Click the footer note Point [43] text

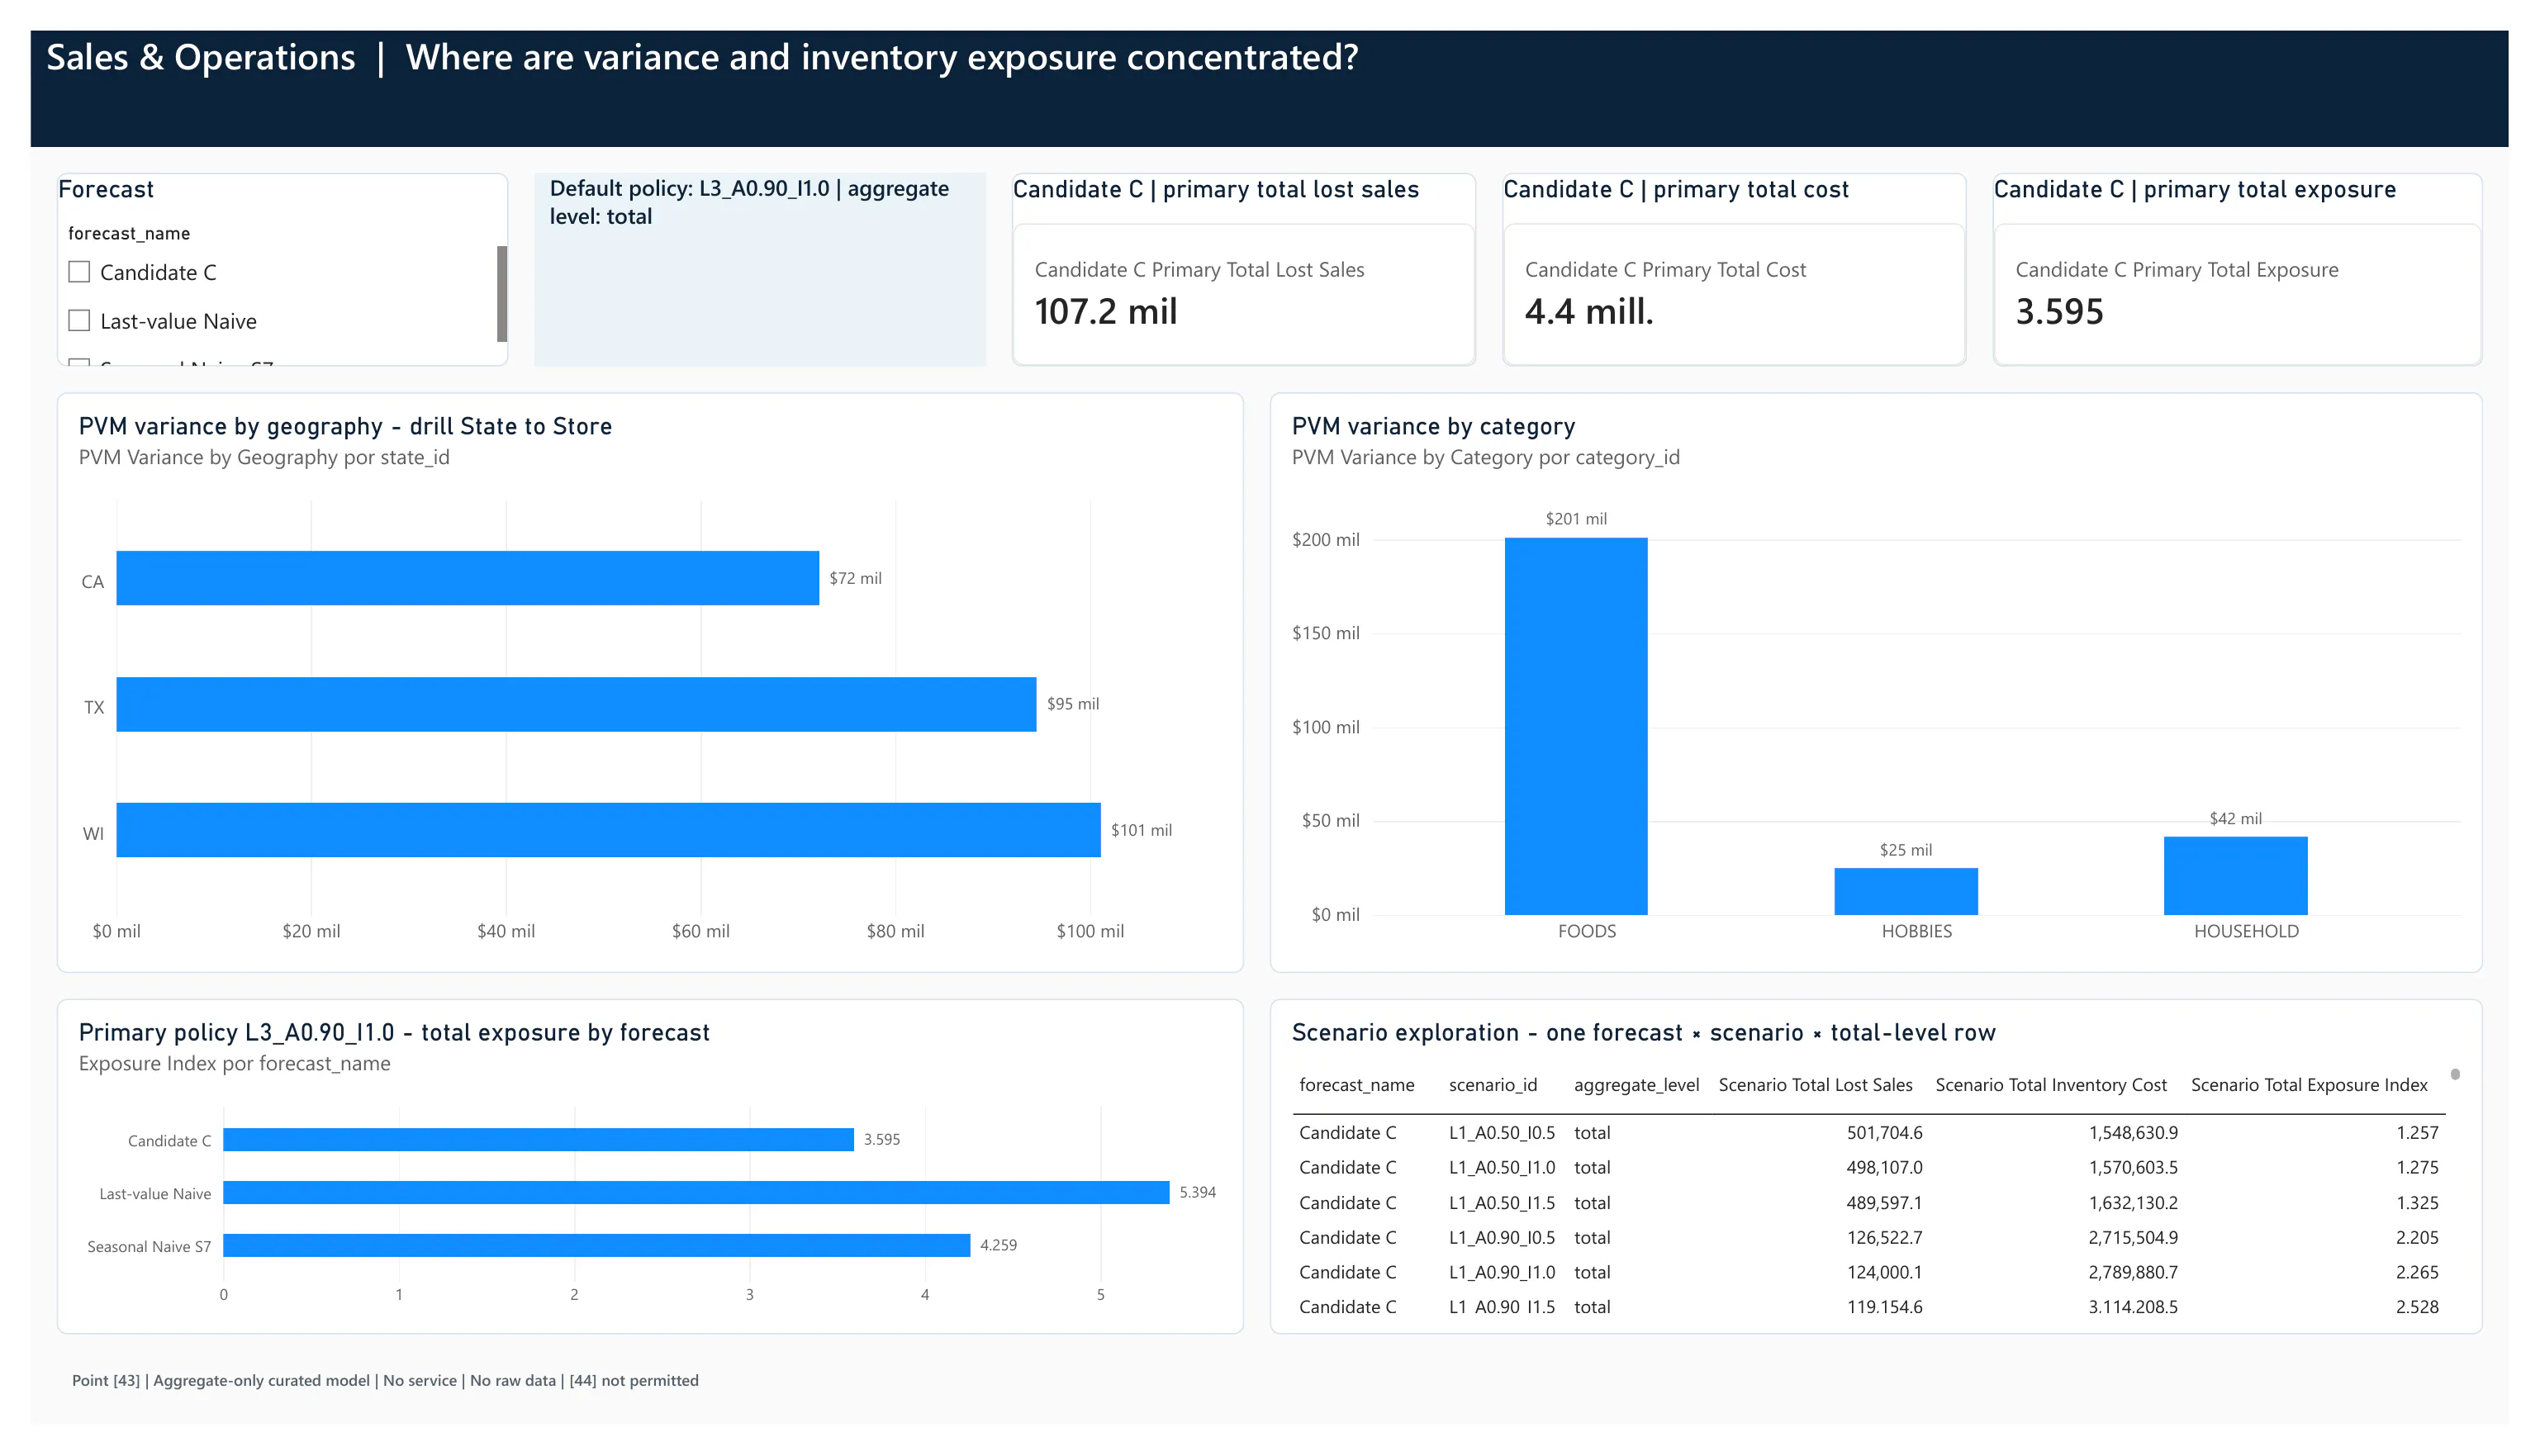(385, 1380)
